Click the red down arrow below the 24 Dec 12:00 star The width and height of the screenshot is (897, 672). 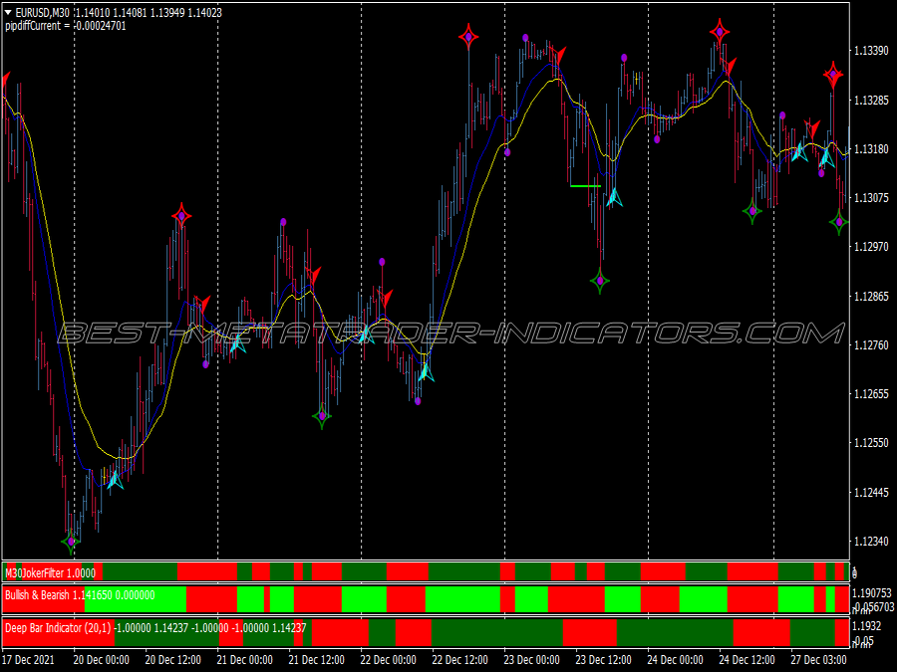(728, 66)
